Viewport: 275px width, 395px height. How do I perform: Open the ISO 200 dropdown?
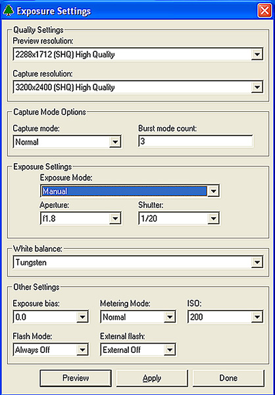[257, 317]
